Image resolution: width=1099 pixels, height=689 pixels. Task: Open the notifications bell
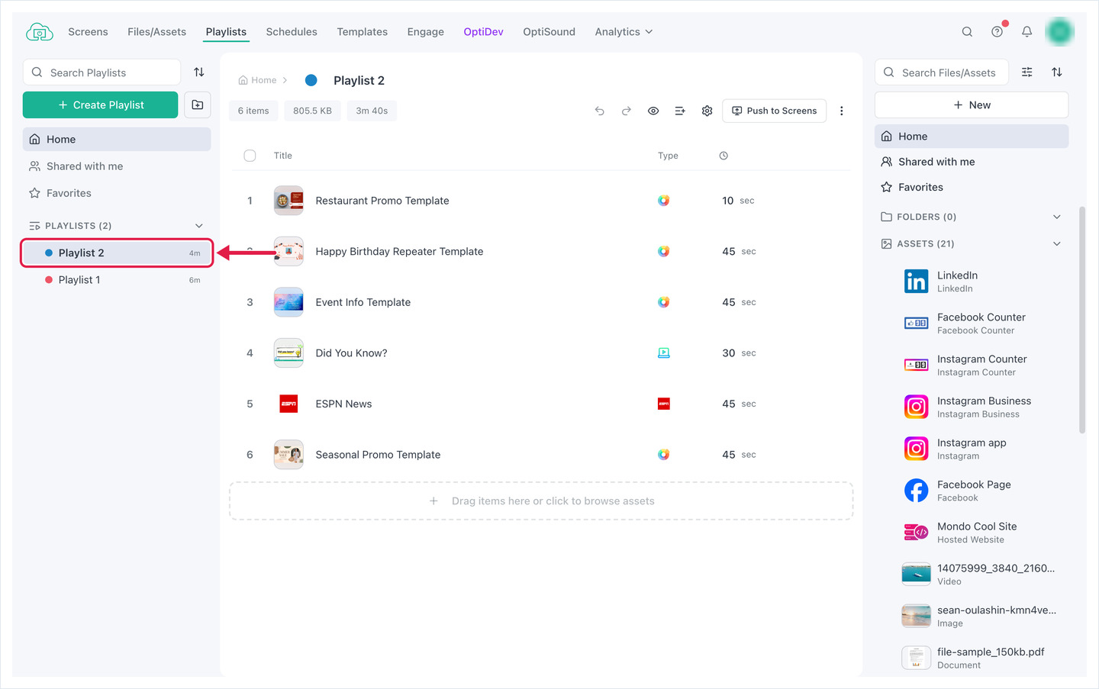1026,32
